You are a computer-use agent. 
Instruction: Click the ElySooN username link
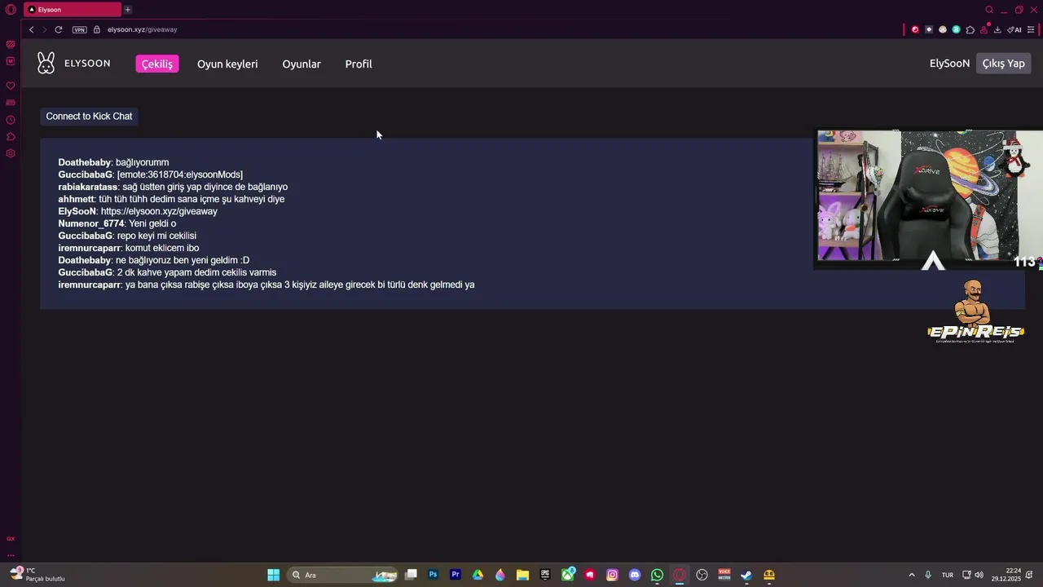[x=949, y=64]
